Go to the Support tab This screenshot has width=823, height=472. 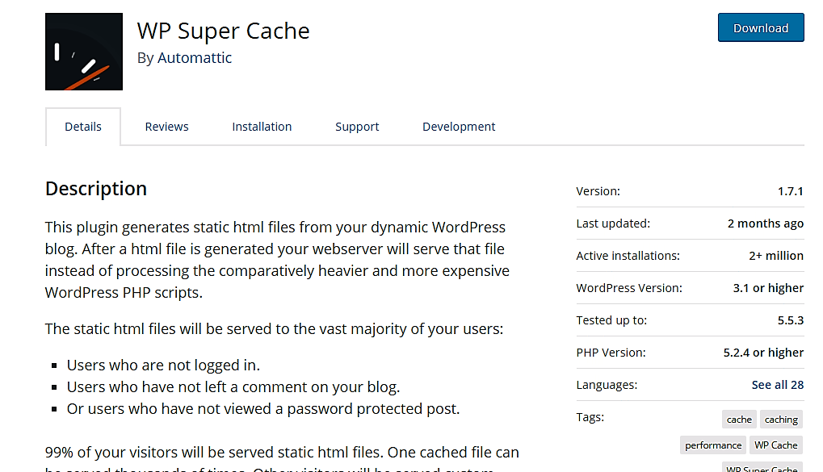click(357, 127)
